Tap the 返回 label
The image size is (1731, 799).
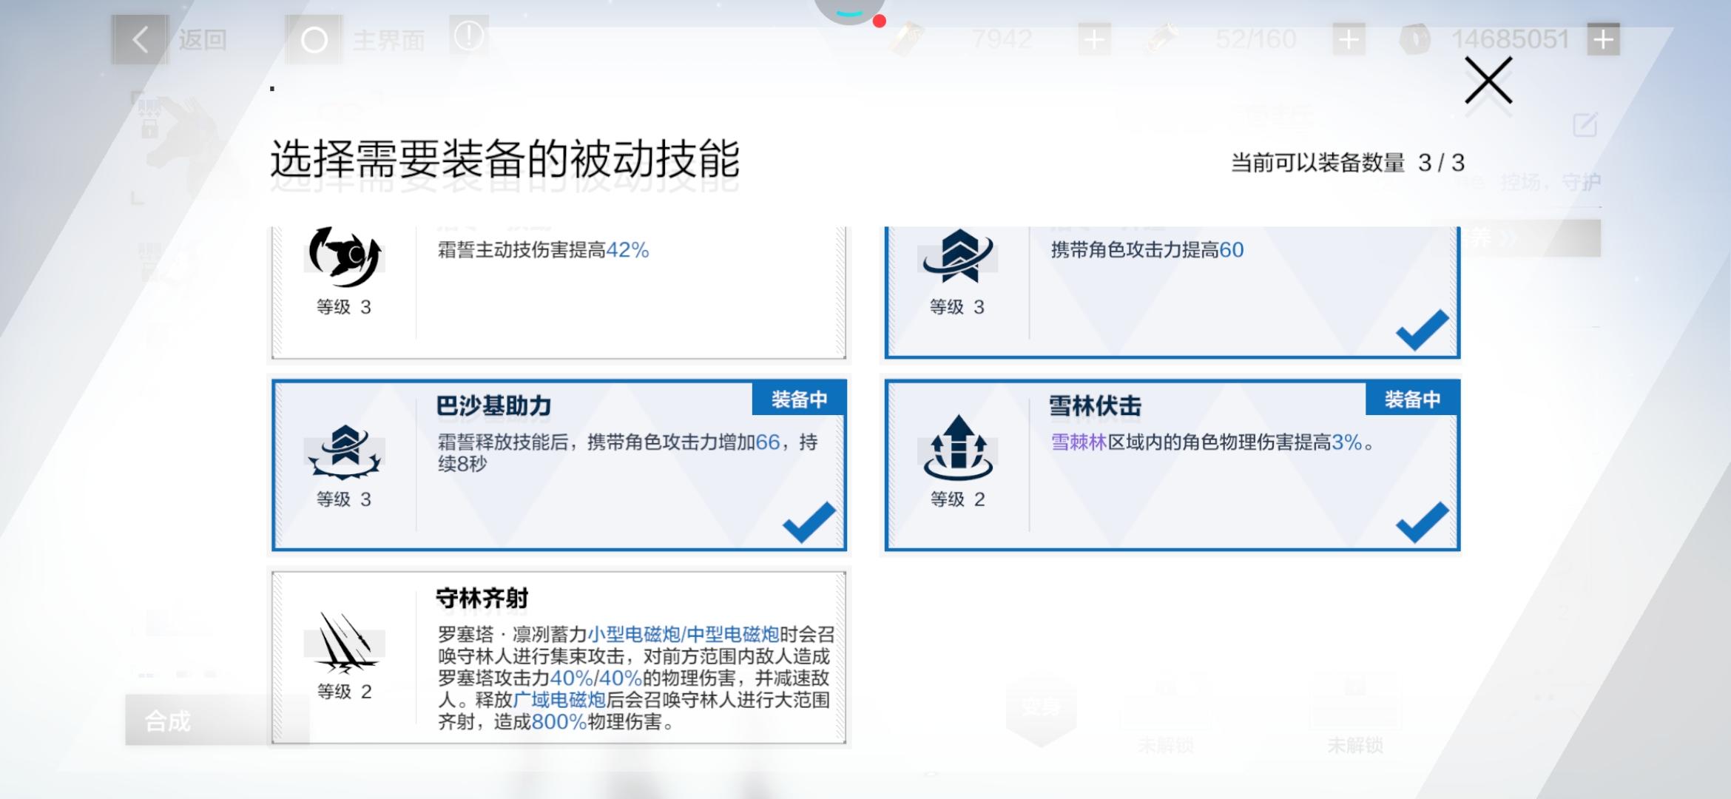(x=202, y=39)
